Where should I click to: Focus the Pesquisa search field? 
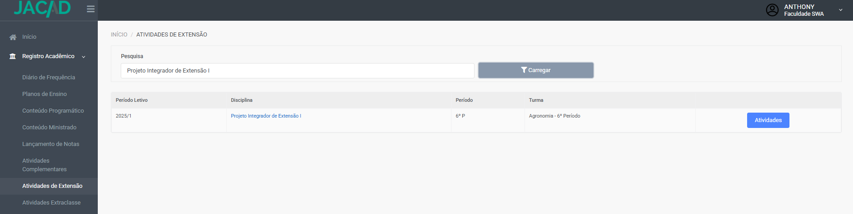297,71
